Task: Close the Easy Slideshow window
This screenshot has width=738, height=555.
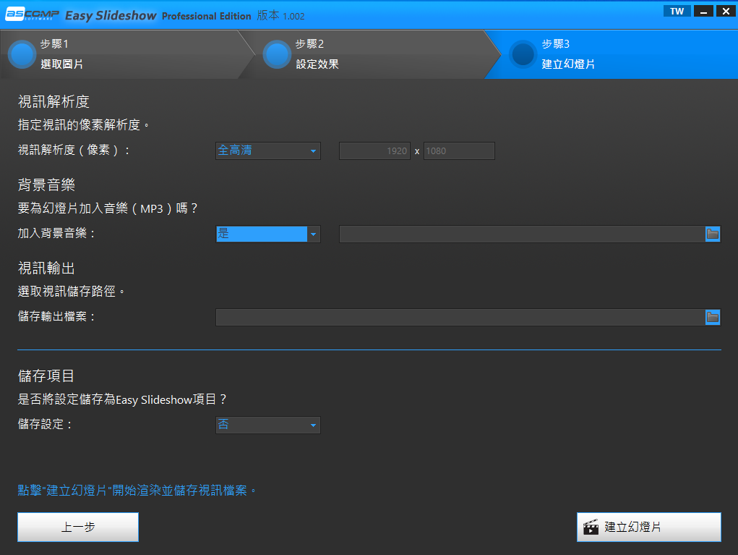Action: pyautogui.click(x=726, y=12)
